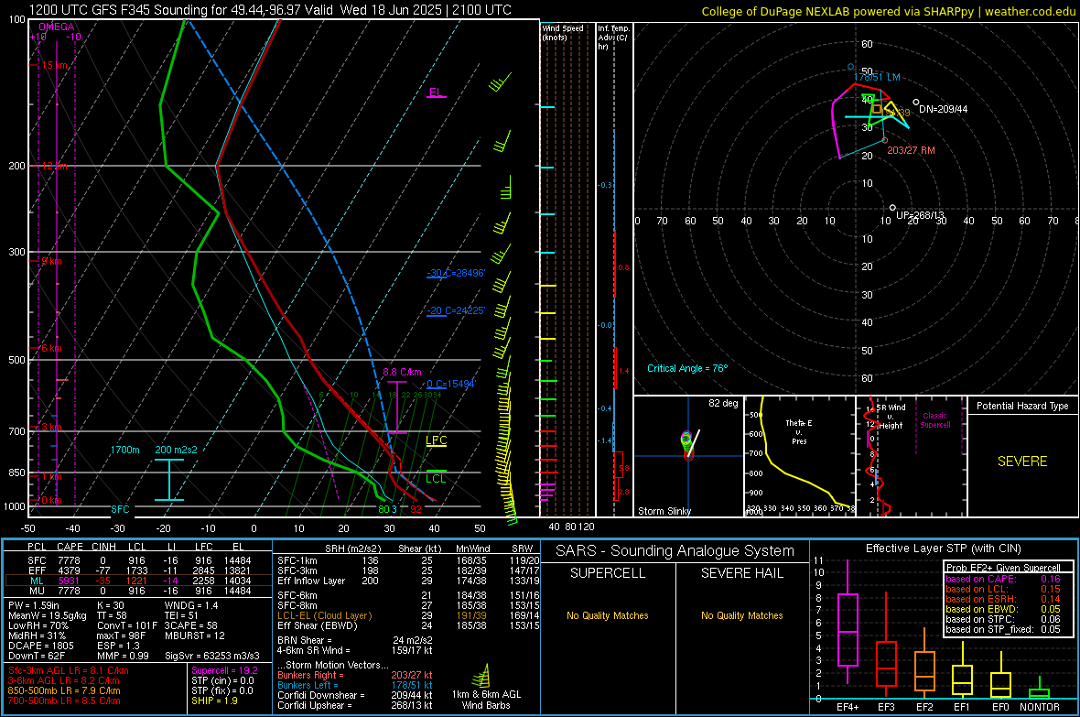Image resolution: width=1080 pixels, height=717 pixels.
Task: Click the Corfidi Downshear = line
Action: 355,695
